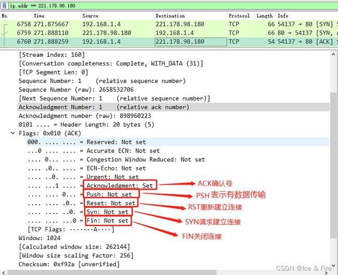338x275 pixels.
Task: Click the details pane scroll up arrow
Action: click(x=333, y=54)
